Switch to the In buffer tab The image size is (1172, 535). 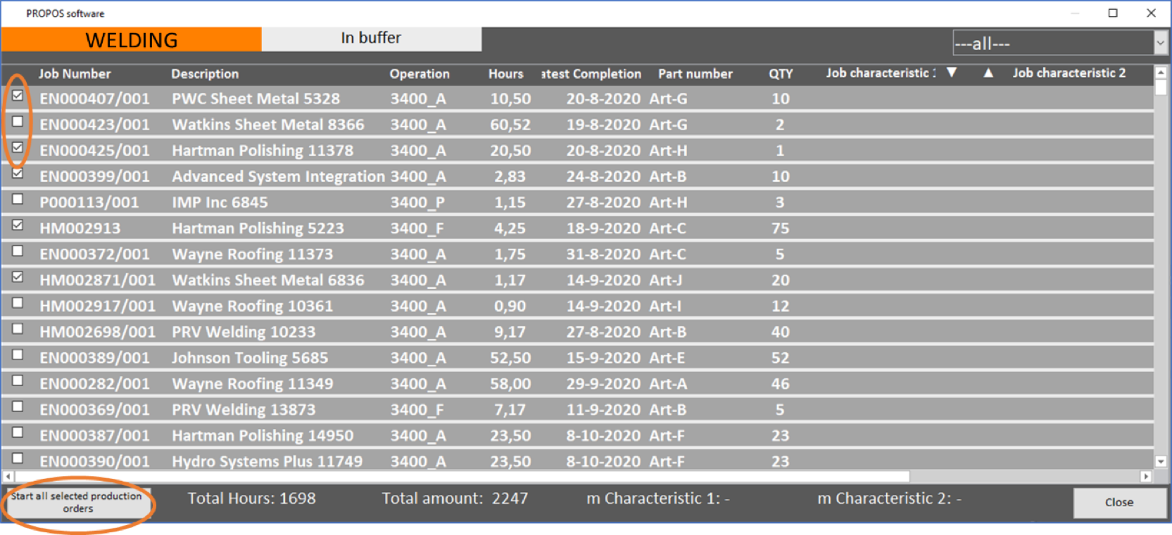point(371,39)
